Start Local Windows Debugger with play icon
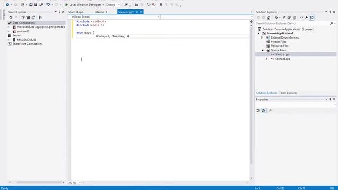 point(67,5)
